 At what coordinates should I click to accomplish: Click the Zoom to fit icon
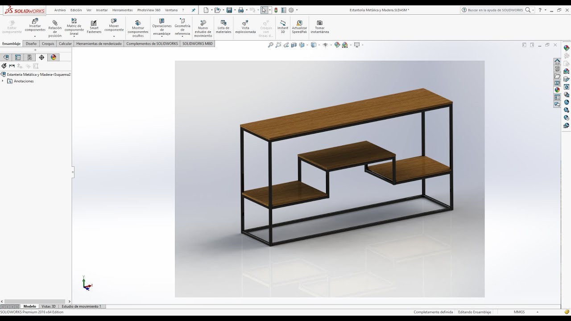pos(270,45)
